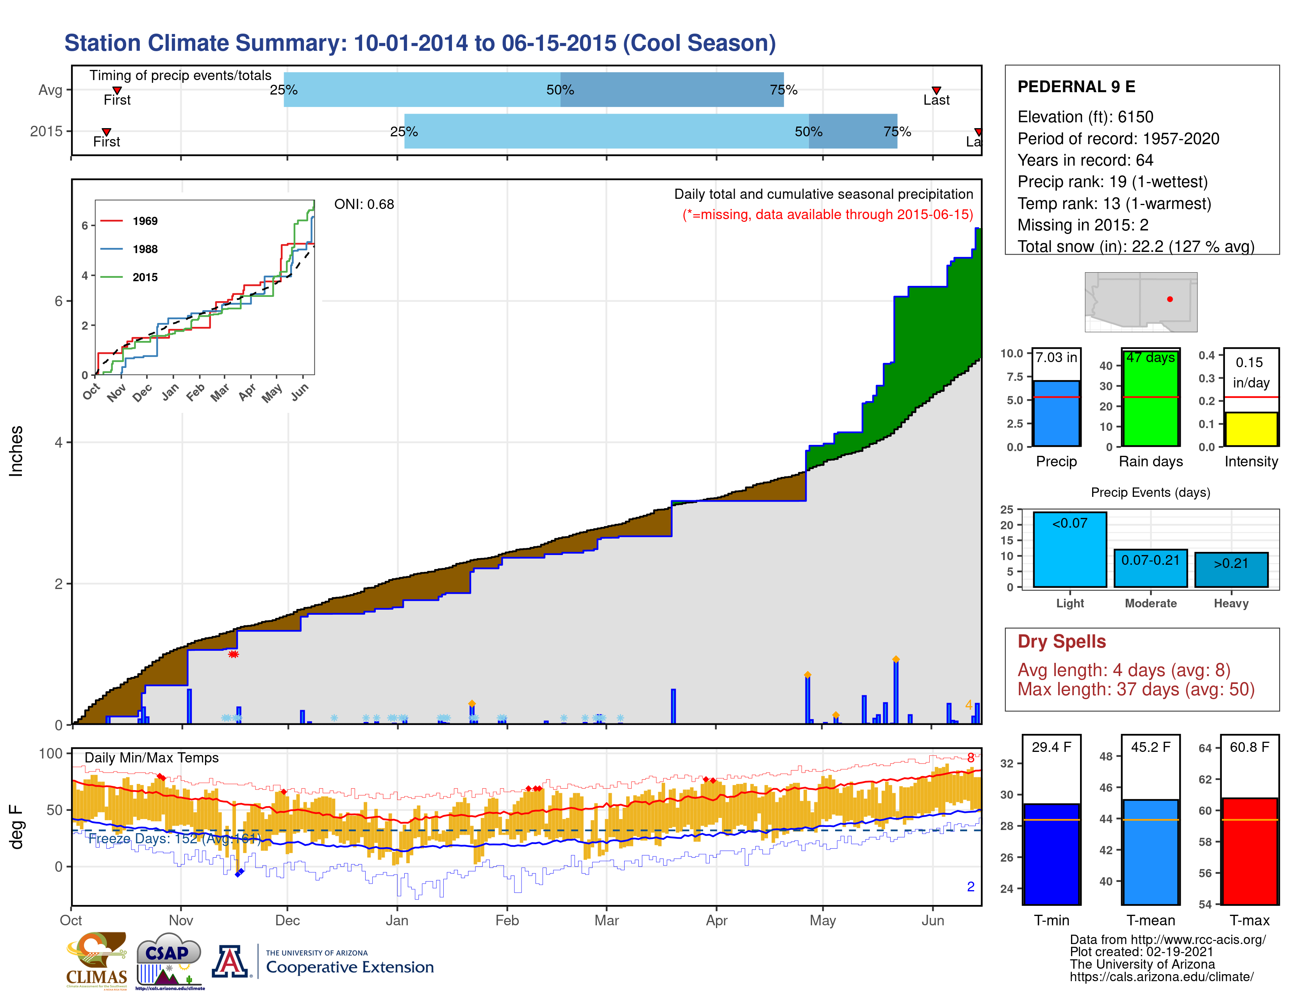Click the University of Arizona 'A' logo
The width and height of the screenshot is (1289, 996).
coord(230,962)
